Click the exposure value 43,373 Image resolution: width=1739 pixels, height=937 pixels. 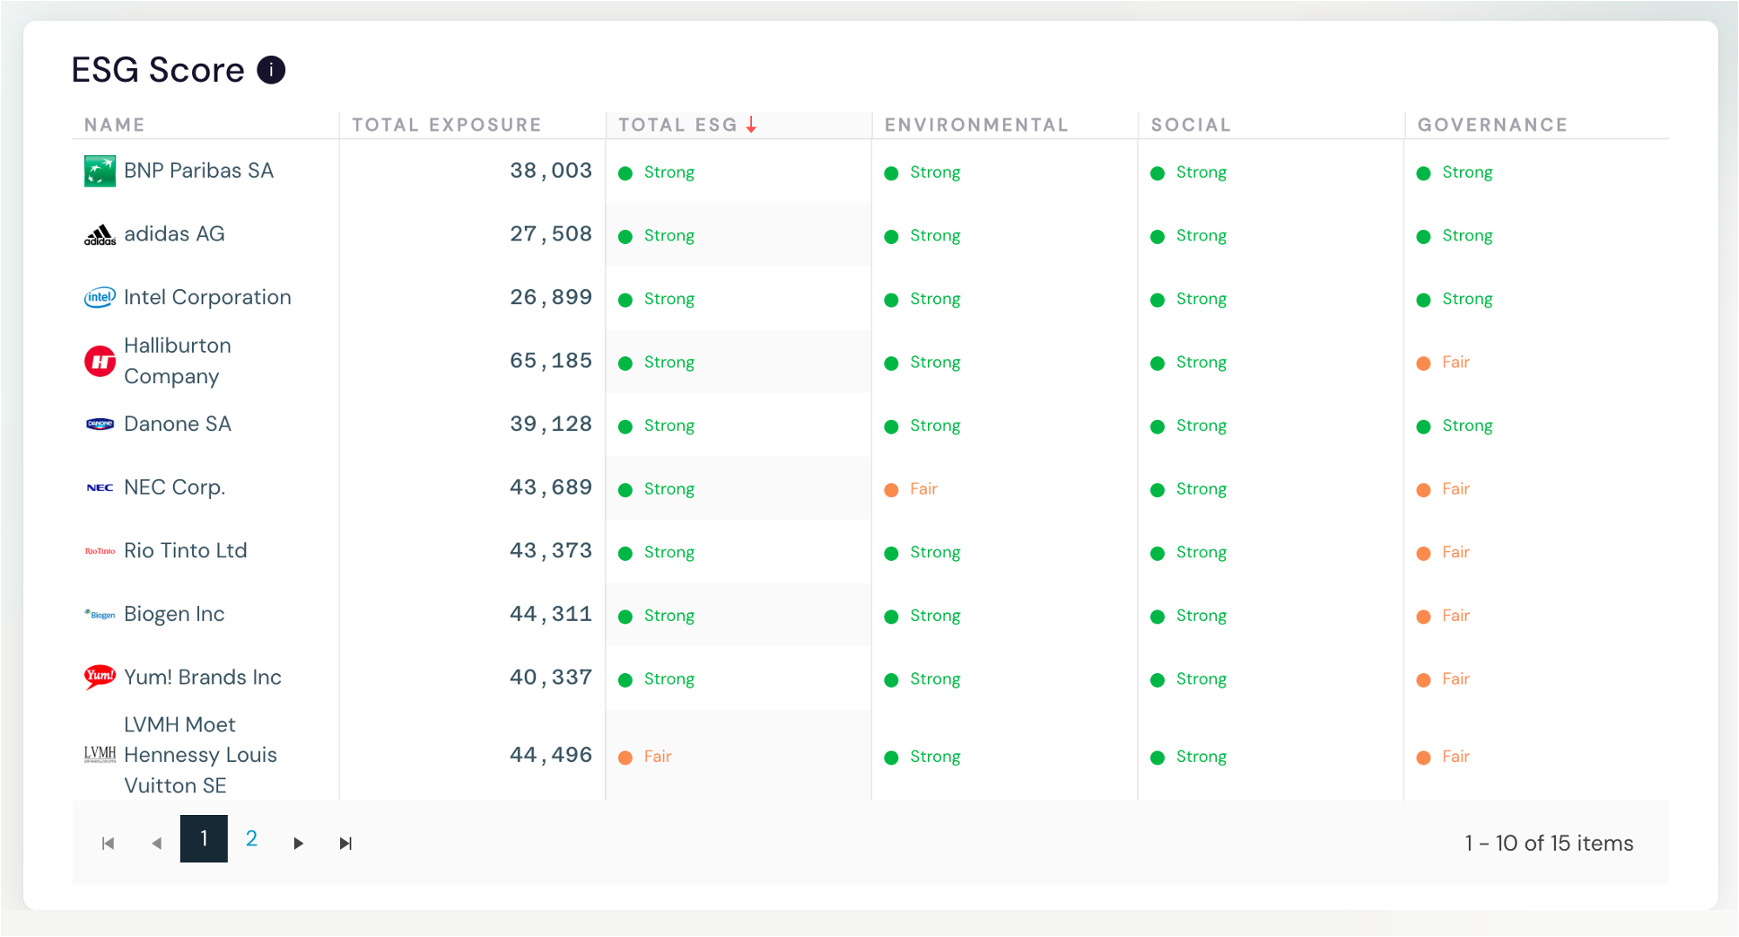click(x=551, y=550)
